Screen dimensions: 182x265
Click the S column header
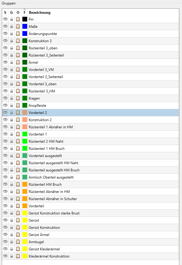[5, 13]
